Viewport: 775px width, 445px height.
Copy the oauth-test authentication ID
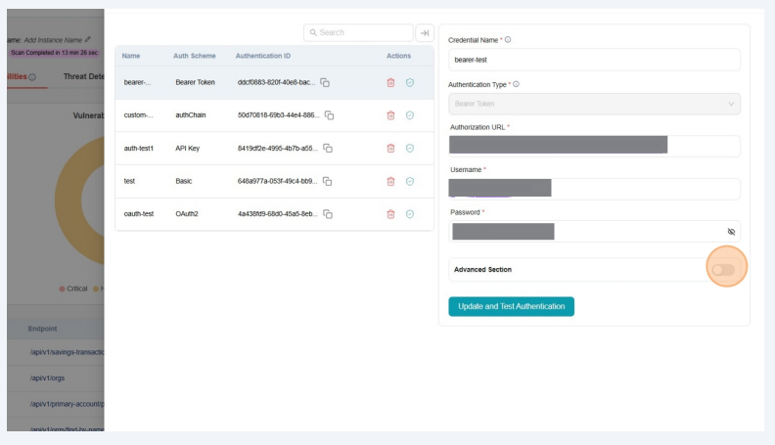point(330,214)
